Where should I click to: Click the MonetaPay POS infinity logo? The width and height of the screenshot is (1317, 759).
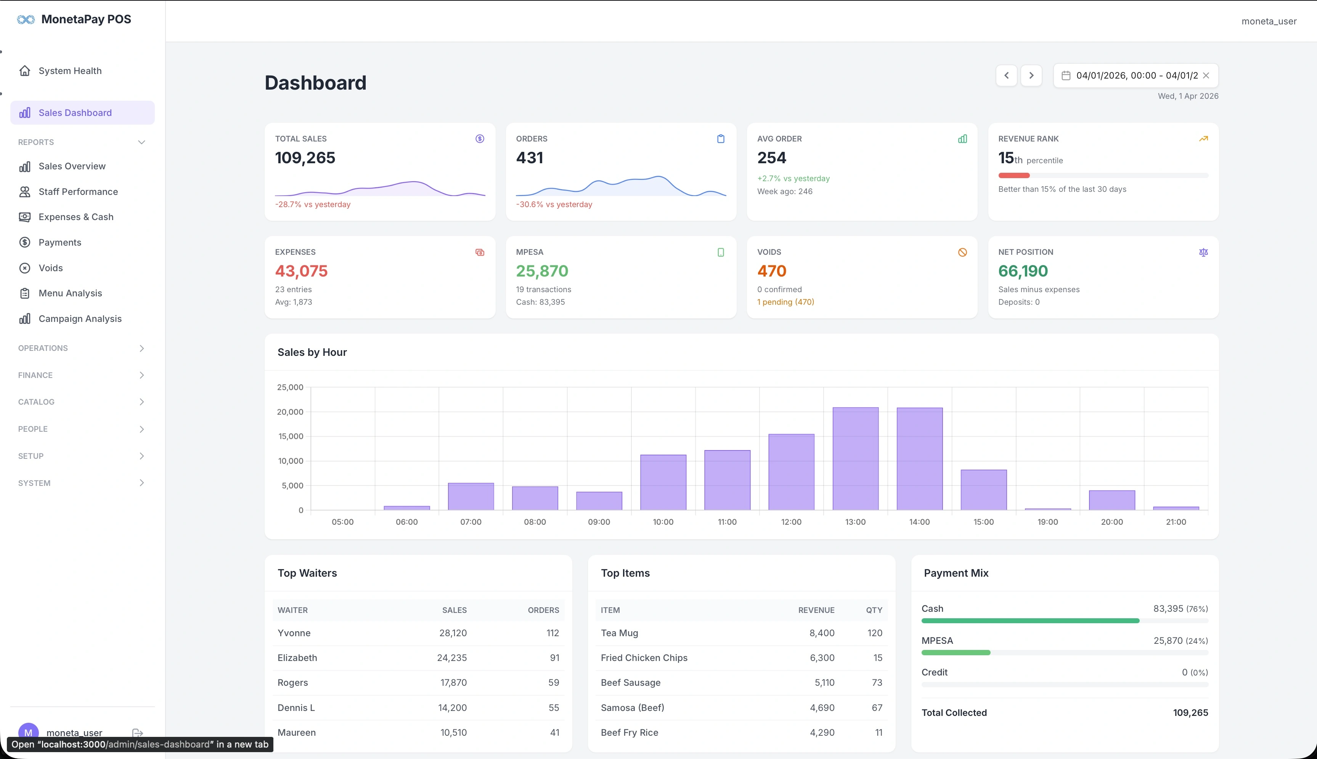(x=26, y=19)
